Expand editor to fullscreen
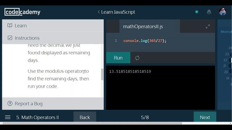Image resolution: width=232 pixels, height=130 pixels. click(x=208, y=26)
